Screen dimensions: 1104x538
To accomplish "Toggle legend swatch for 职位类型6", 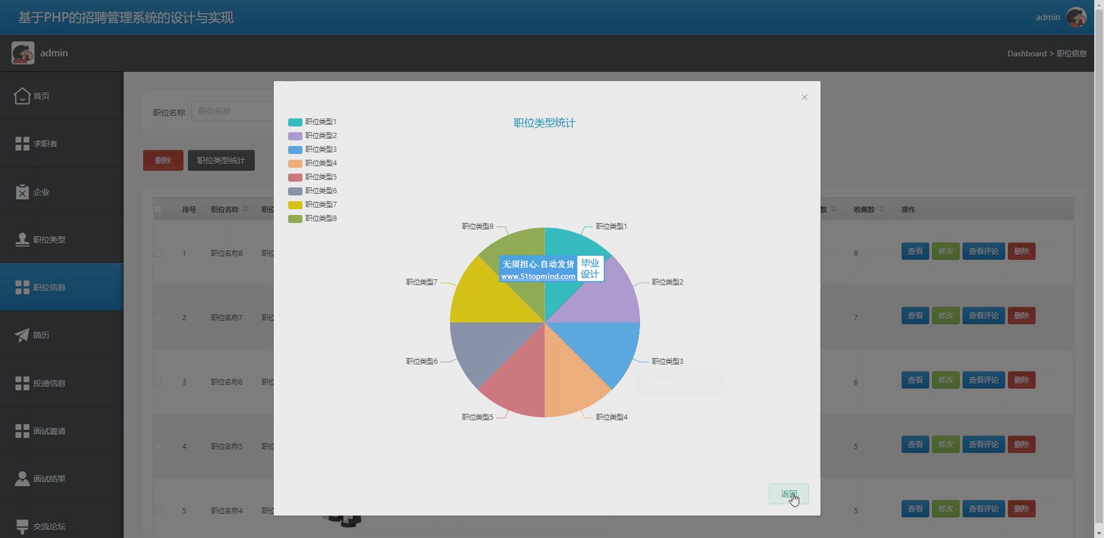I will point(295,191).
